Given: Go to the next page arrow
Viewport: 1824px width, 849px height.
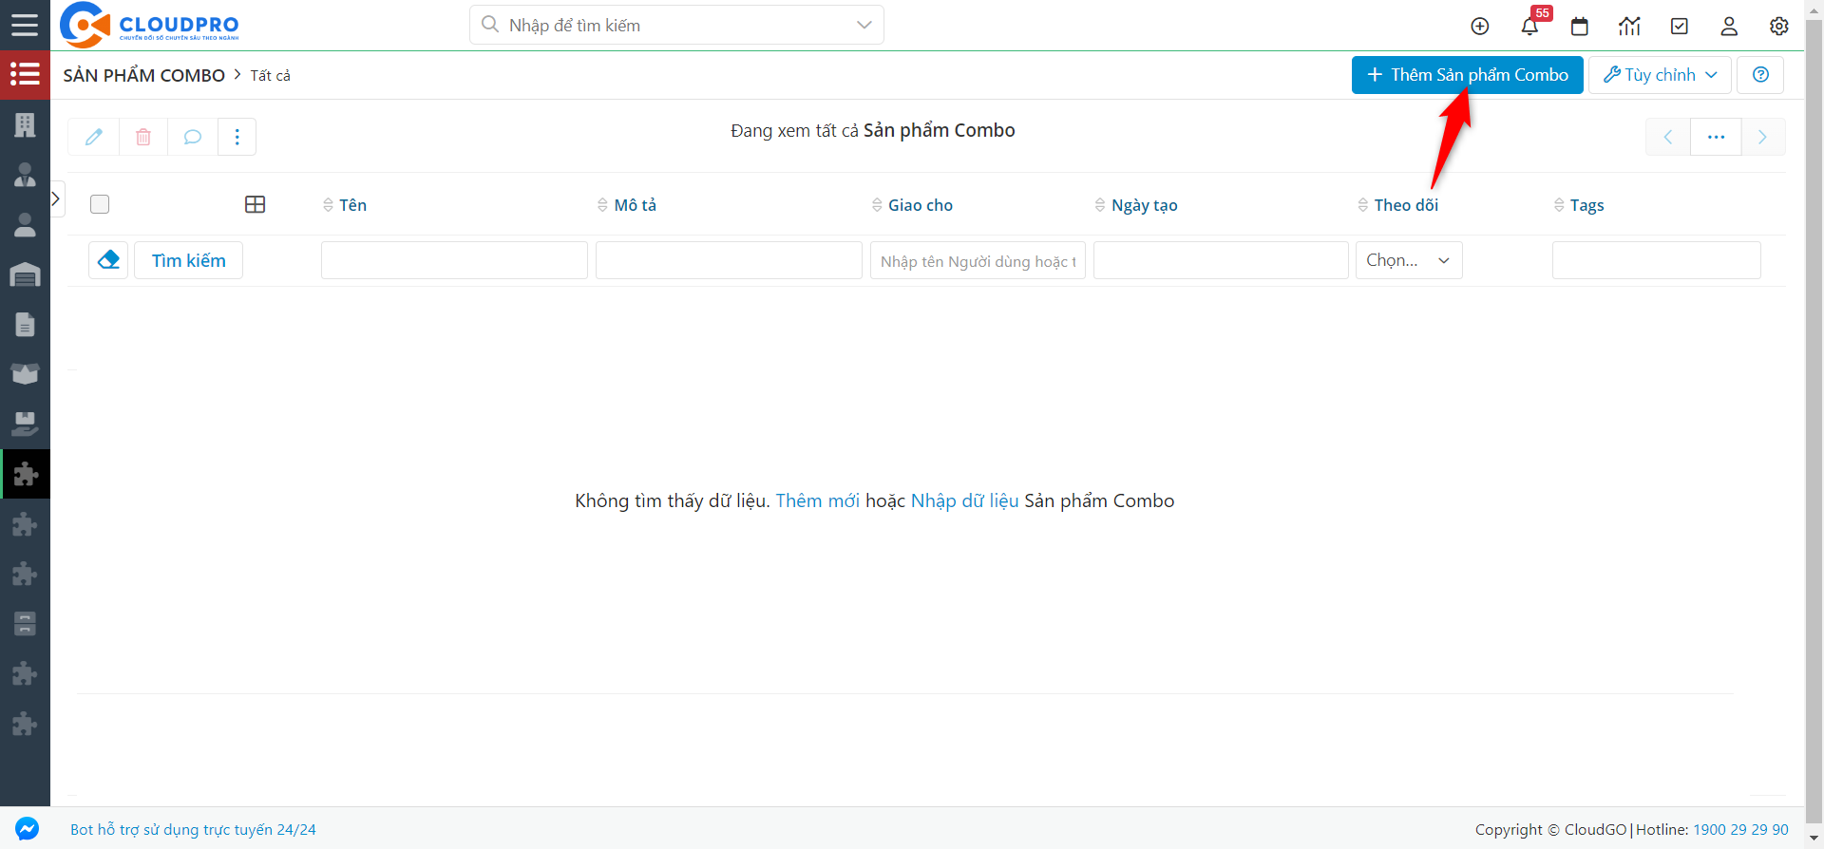Looking at the screenshot, I should tap(1763, 137).
